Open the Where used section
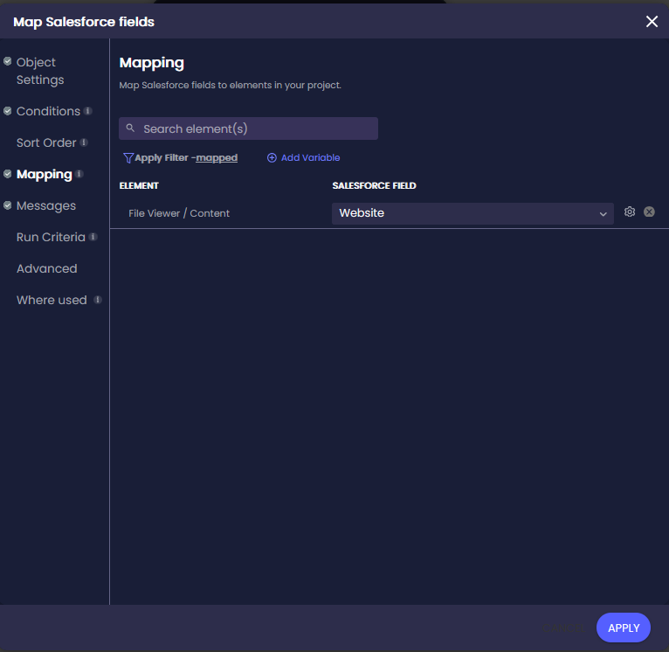669x652 pixels. tap(52, 300)
